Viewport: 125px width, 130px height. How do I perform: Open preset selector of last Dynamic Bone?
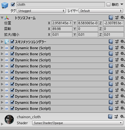[117, 108]
